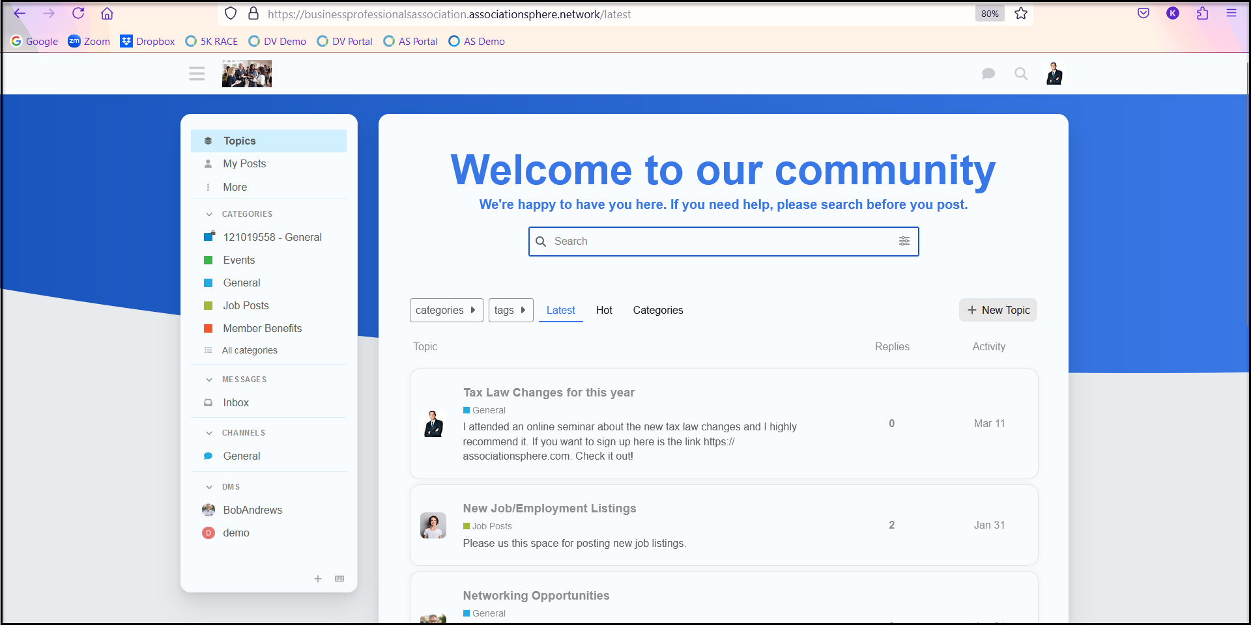The height and width of the screenshot is (625, 1251).
Task: Toggle the hamburger sidebar menu icon
Action: coord(197,74)
